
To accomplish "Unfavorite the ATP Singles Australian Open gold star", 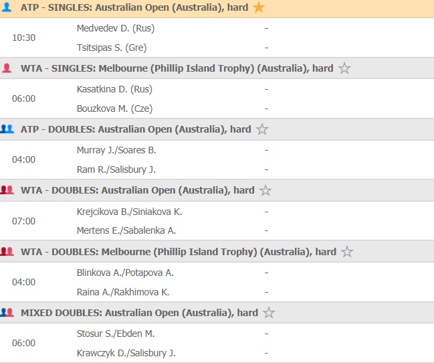I will (x=259, y=7).
